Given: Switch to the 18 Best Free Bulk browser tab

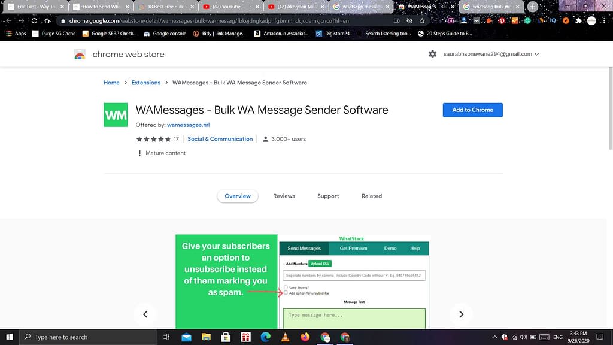Looking at the screenshot, I should click(166, 7).
